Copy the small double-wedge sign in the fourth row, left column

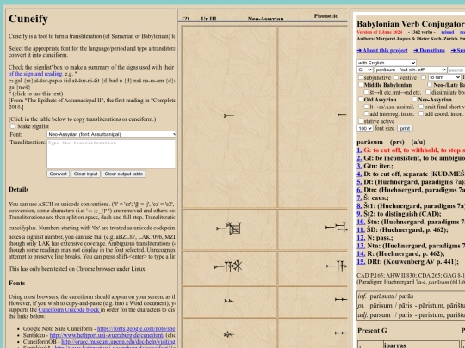[229, 301]
